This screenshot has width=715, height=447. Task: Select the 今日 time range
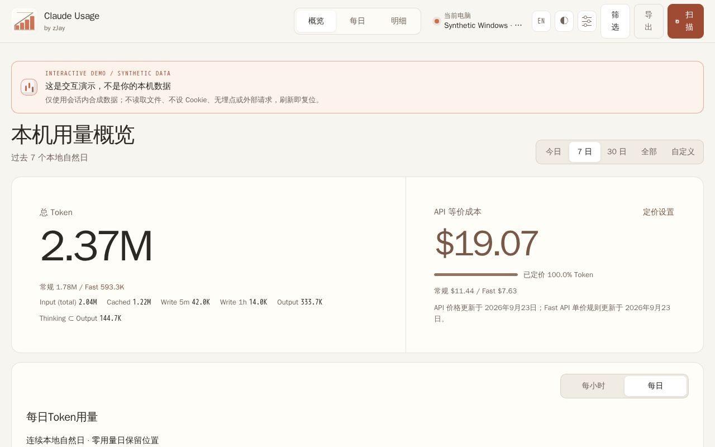point(554,152)
